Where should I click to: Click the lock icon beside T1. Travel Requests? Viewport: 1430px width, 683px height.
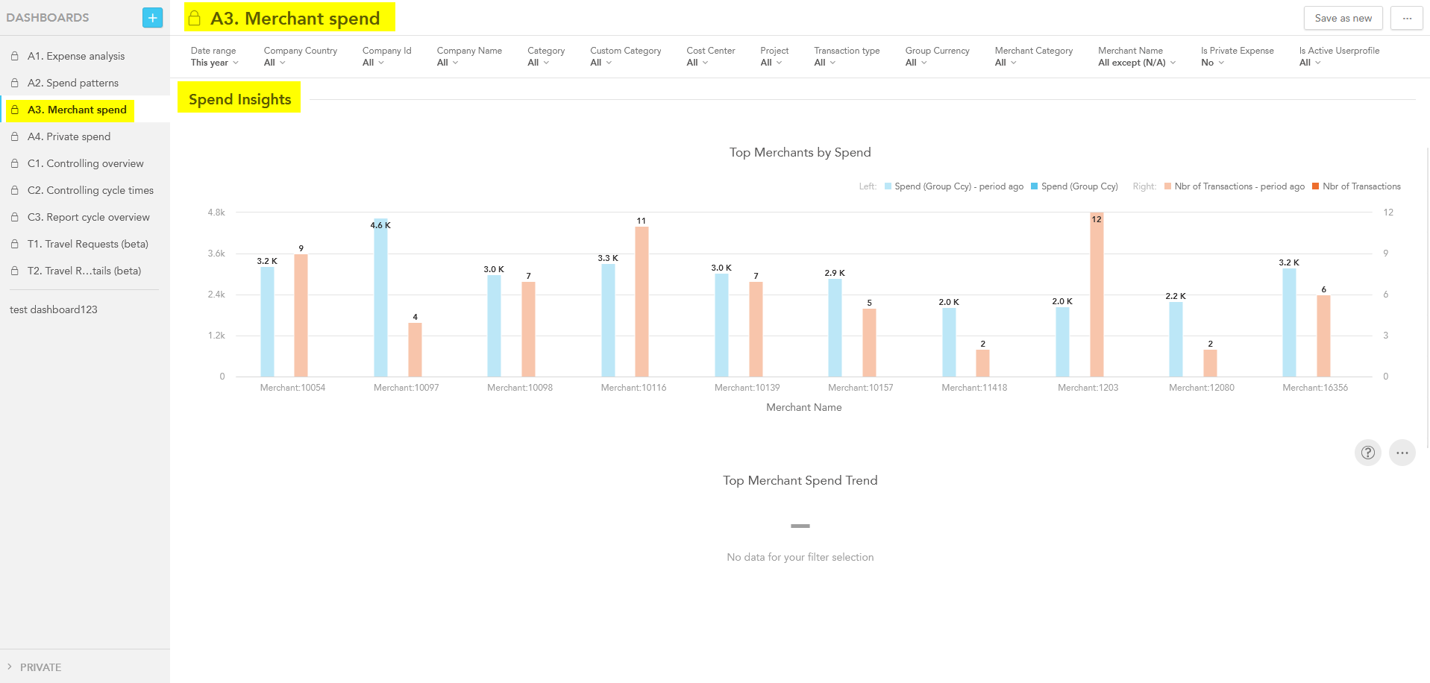click(15, 244)
